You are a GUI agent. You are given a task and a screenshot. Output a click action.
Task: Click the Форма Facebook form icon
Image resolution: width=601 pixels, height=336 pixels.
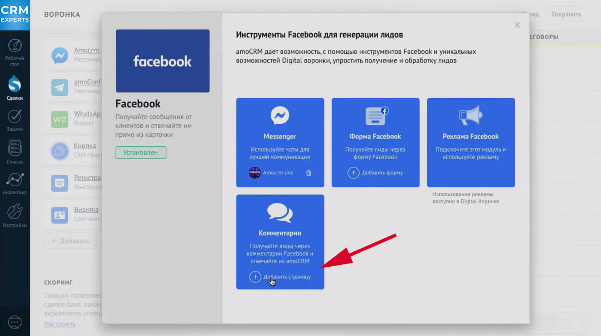pos(376,116)
